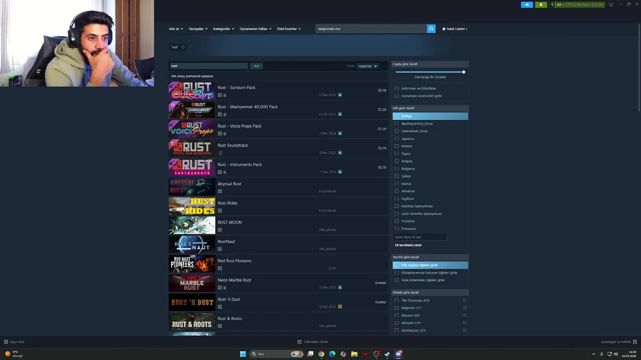This screenshot has width=641, height=360.
Task: Check the İngilizce language filter
Action: coord(397,198)
